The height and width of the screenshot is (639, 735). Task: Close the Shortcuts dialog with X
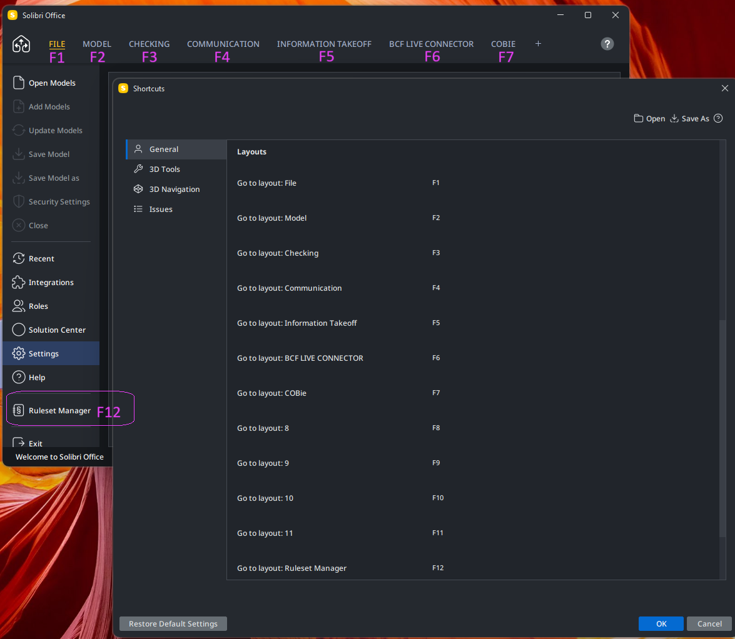(725, 88)
